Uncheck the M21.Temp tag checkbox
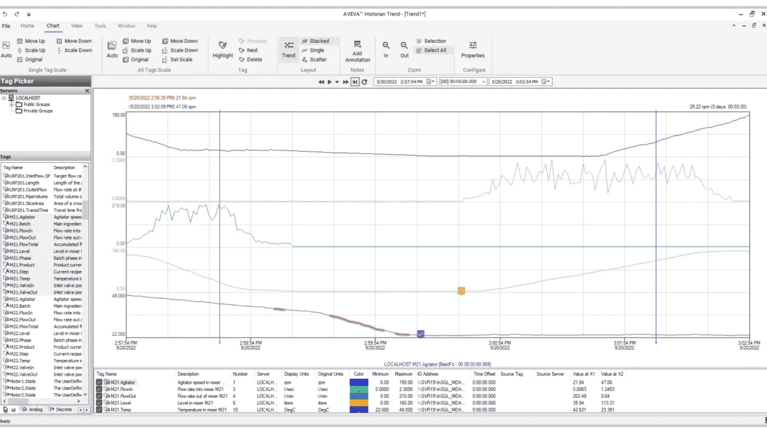 [99, 409]
